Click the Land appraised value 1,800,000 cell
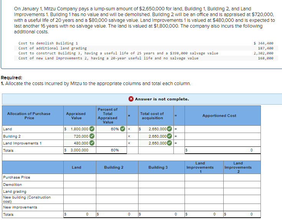The image size is (282, 220). [79, 129]
